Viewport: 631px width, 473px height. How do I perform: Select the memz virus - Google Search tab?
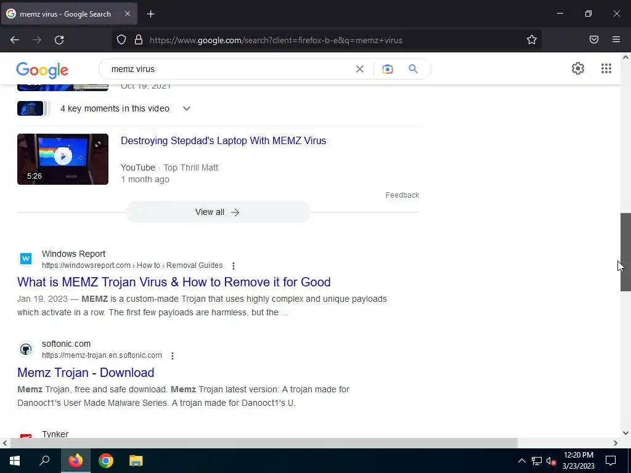coord(69,14)
